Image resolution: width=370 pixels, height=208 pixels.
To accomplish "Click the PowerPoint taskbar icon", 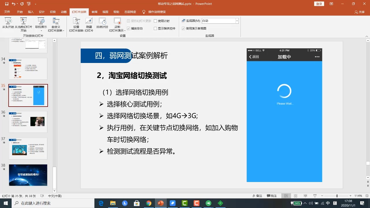I will pos(160,203).
